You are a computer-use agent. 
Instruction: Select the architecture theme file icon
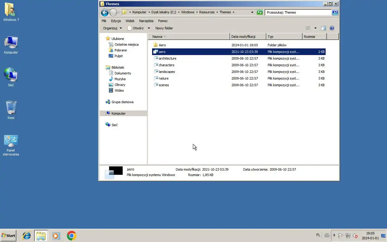[x=155, y=58]
